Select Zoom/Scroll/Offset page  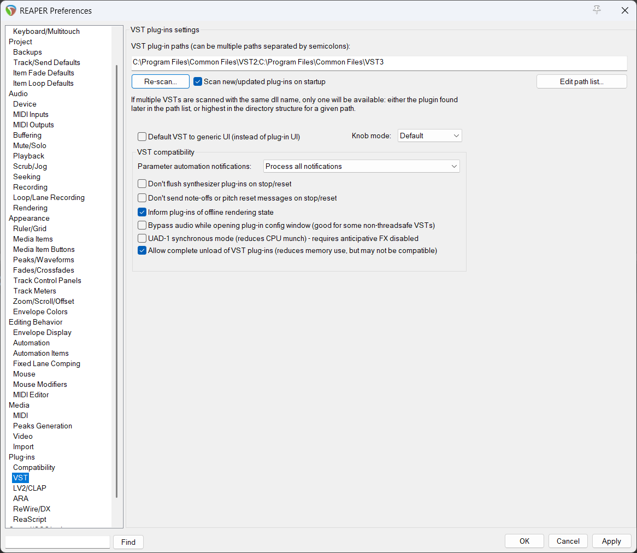tap(44, 301)
